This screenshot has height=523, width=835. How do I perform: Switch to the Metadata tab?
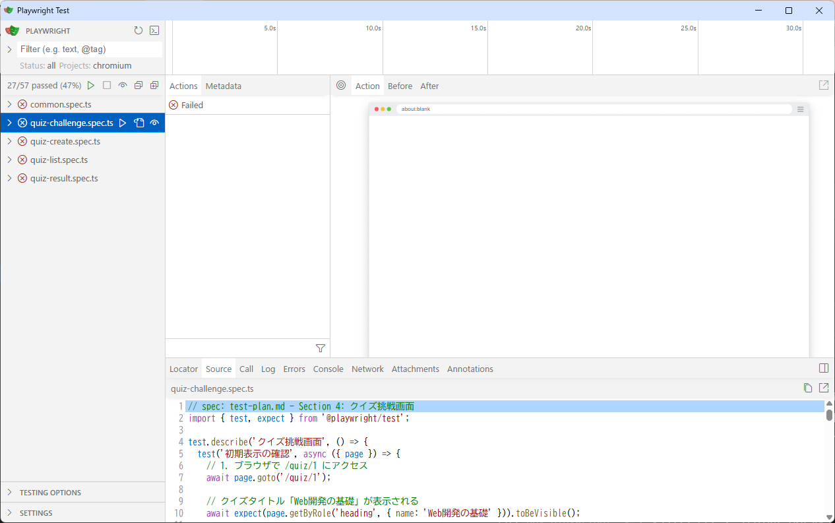click(x=223, y=86)
